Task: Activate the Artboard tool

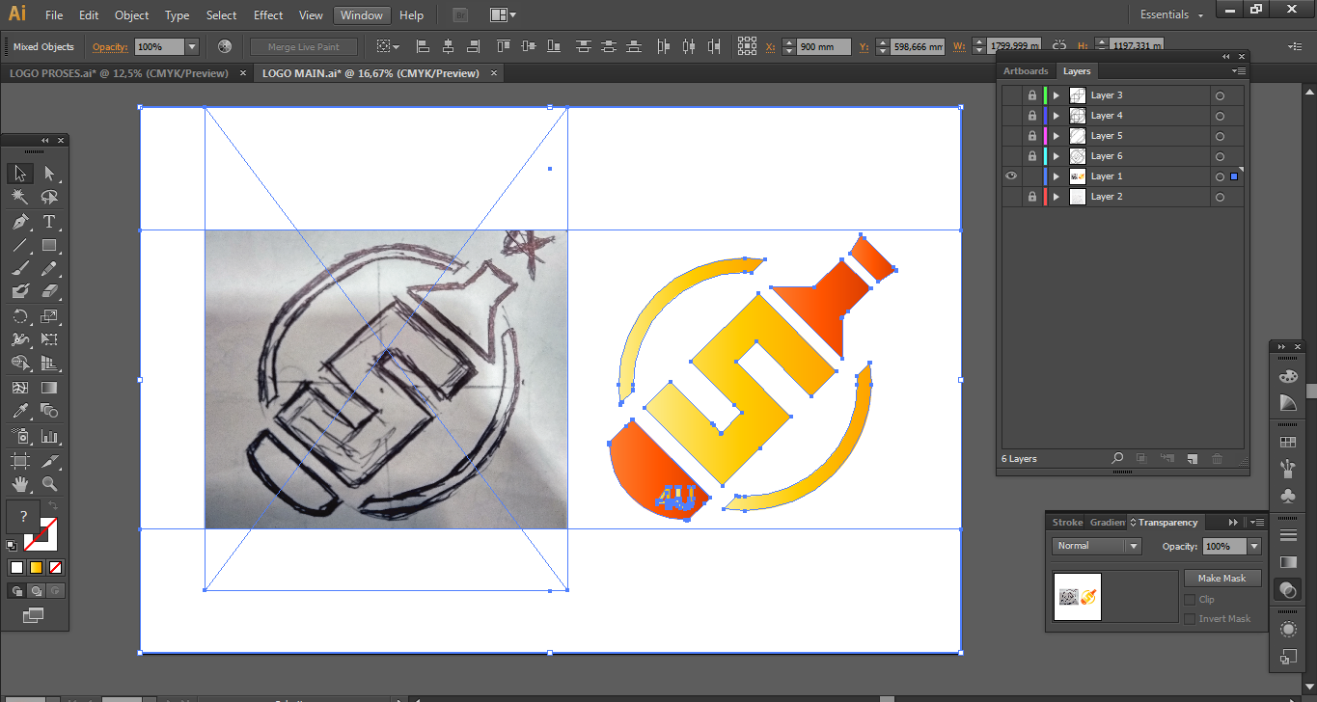Action: [19, 460]
